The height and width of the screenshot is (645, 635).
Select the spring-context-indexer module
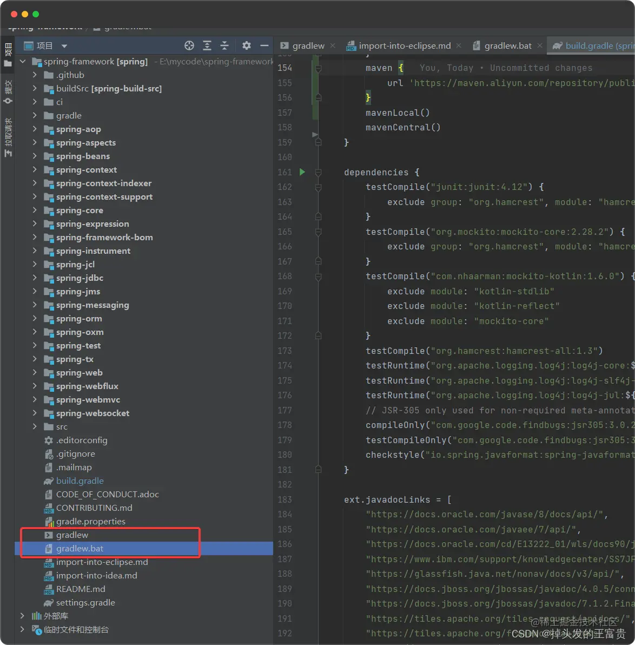coord(104,183)
